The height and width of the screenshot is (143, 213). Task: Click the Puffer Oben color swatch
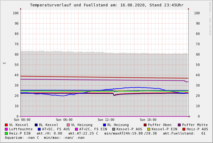click(x=145, y=125)
